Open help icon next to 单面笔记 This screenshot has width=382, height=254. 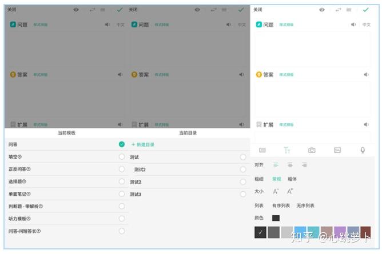[29, 194]
